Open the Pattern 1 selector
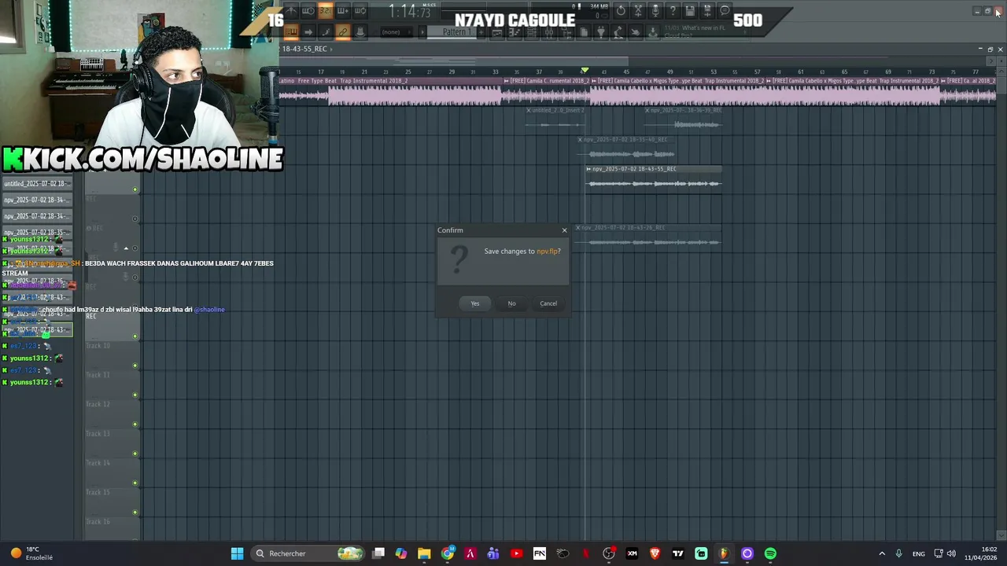Viewport: 1007px width, 566px height. click(x=455, y=31)
